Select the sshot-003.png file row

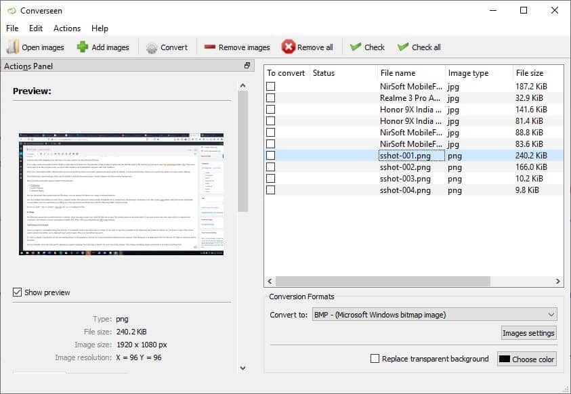coord(405,179)
